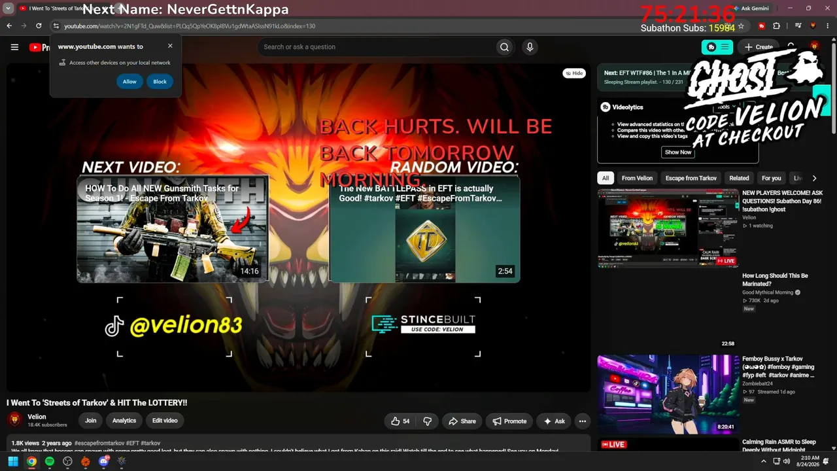Click the search magnifier button
837x471 pixels.
(504, 47)
